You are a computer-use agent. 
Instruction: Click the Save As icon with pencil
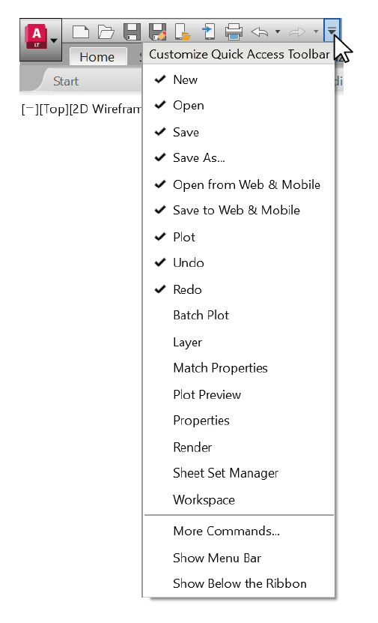[157, 31]
